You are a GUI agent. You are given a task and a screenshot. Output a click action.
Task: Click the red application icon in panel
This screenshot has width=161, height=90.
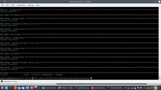(32, 88)
